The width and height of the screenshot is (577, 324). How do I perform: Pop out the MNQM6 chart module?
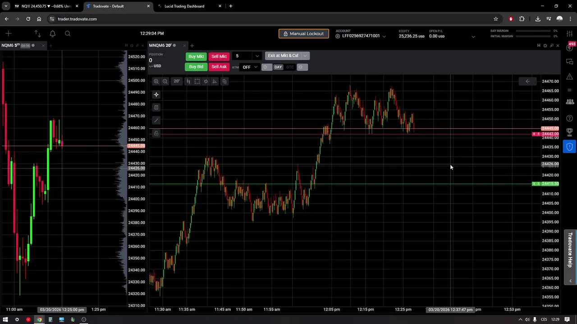(551, 45)
